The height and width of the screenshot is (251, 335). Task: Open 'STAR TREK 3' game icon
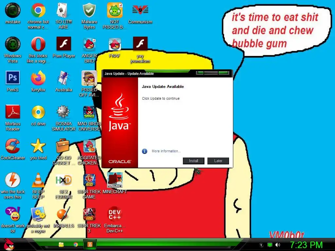click(89, 220)
